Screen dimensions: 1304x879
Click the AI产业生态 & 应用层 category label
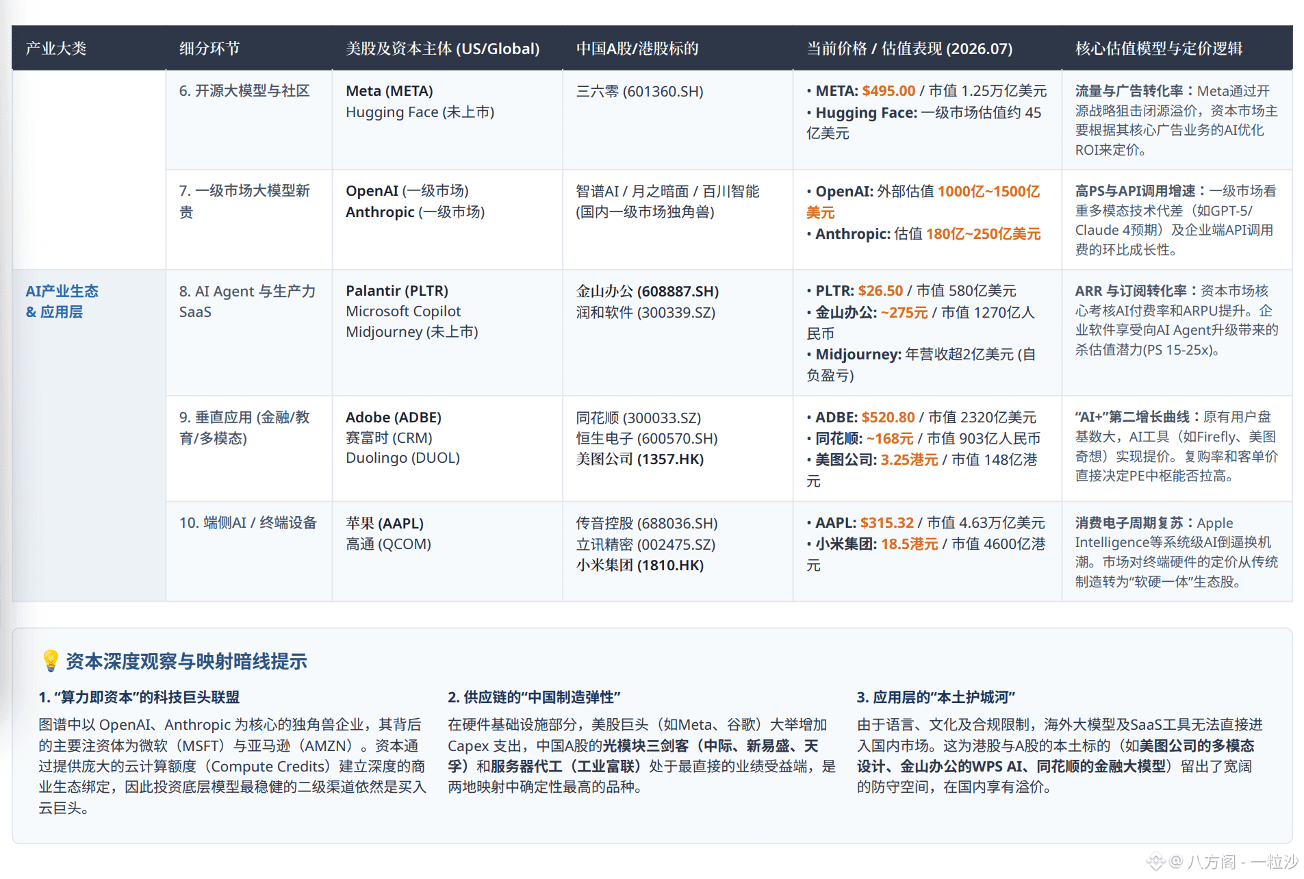click(x=62, y=301)
